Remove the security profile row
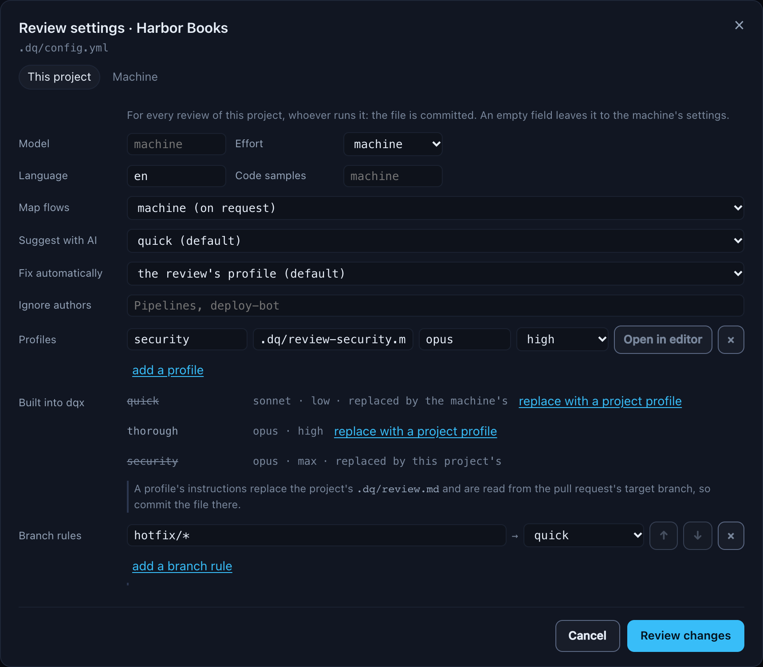The width and height of the screenshot is (763, 667). (731, 340)
